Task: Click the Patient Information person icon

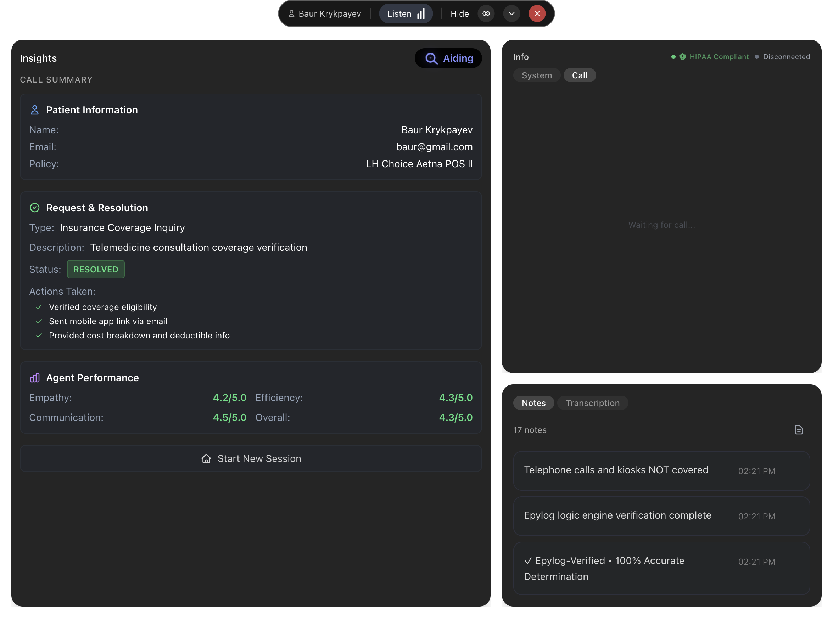Action: click(x=34, y=110)
